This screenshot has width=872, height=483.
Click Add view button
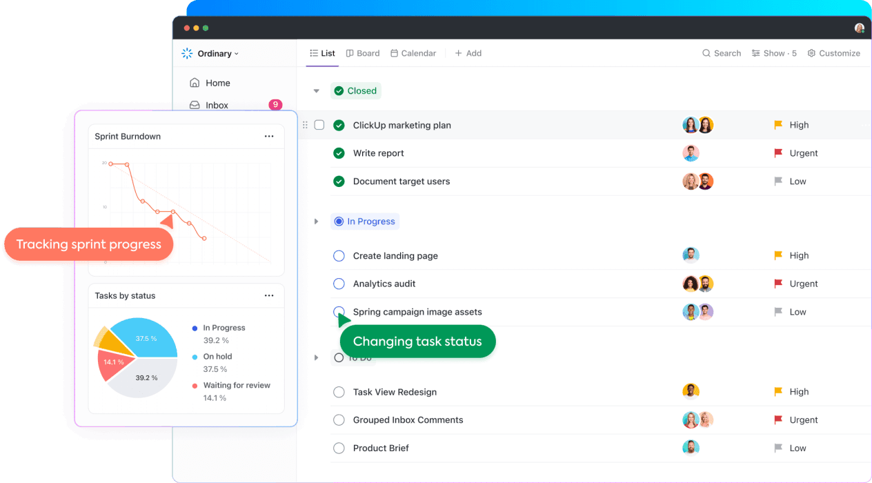coord(468,53)
